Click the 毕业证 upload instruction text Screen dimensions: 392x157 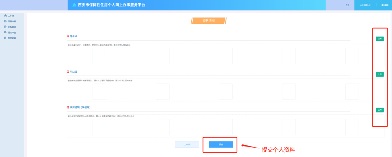pos(100,81)
